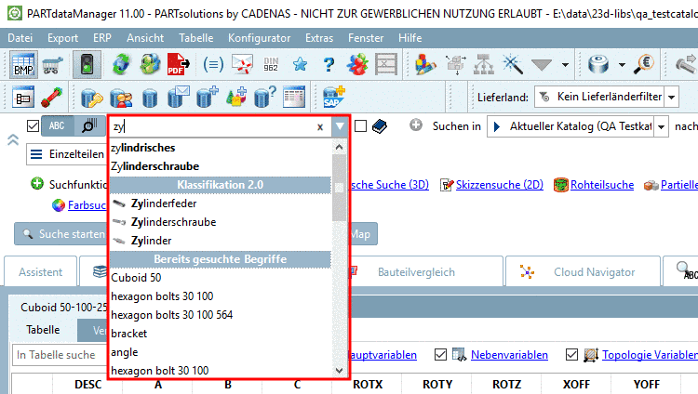Uncheck the Topologie Variablen checkbox
This screenshot has width=698, height=394.
[571, 354]
